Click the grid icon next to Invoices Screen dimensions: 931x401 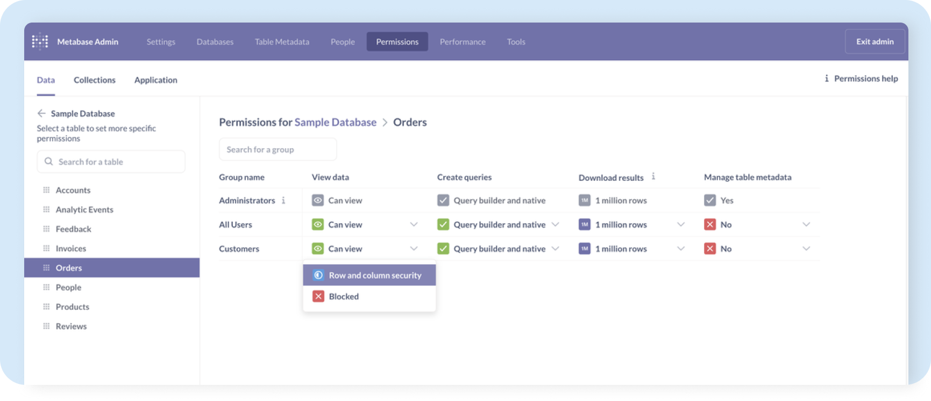pyautogui.click(x=46, y=248)
